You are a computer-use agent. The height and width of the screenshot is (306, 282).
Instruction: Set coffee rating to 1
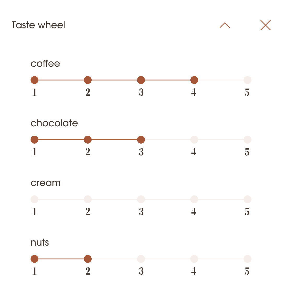tap(34, 80)
